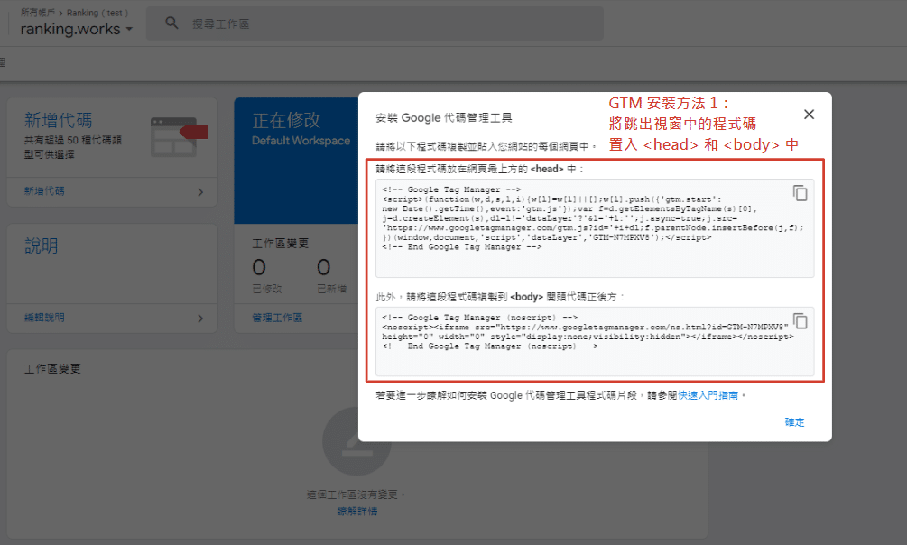Click the 編輯說明 link
This screenshot has width=907, height=545.
coord(44,318)
